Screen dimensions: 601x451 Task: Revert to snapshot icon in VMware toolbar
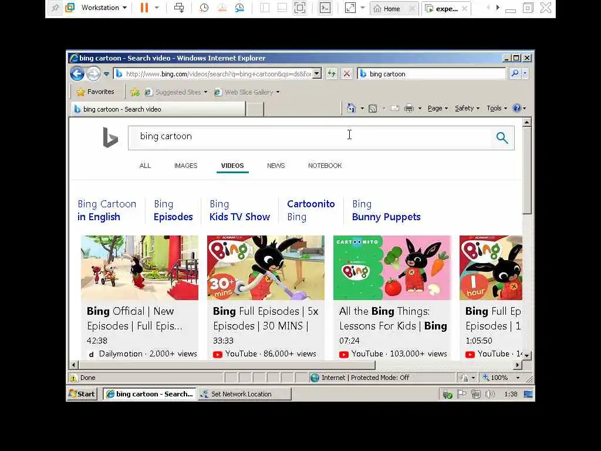click(222, 8)
